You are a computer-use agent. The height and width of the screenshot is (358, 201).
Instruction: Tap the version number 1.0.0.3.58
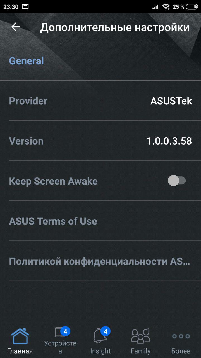(169, 141)
